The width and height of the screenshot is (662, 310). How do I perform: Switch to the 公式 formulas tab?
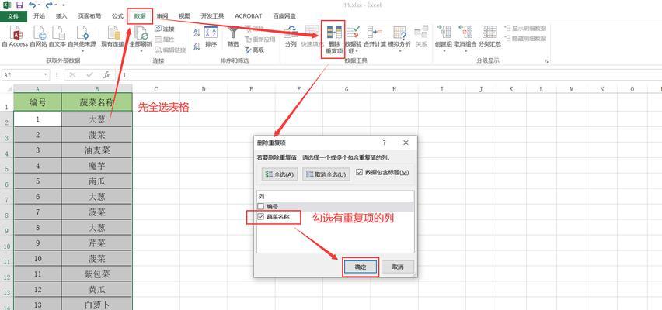click(x=117, y=16)
